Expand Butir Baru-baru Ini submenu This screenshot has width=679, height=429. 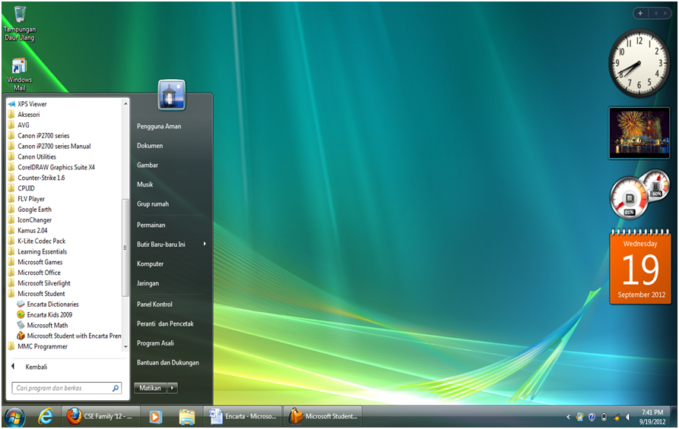pyautogui.click(x=172, y=244)
